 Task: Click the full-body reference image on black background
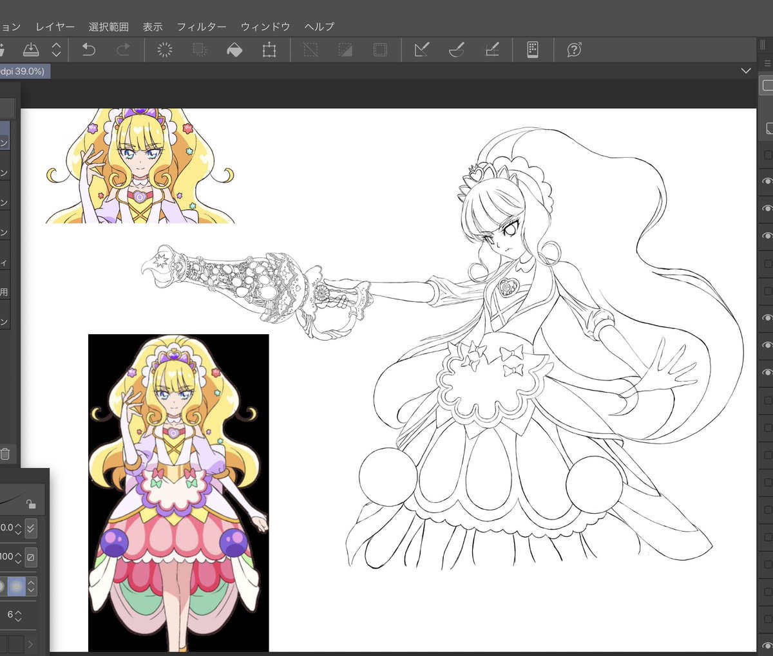pos(178,492)
